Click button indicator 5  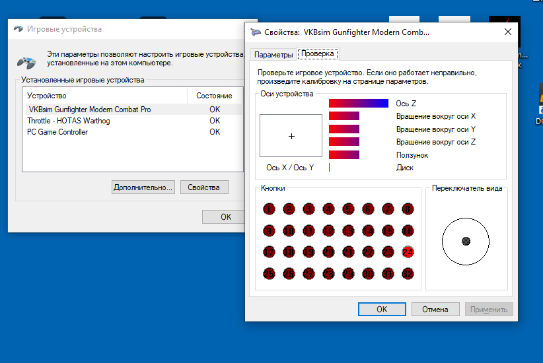[x=348, y=209]
